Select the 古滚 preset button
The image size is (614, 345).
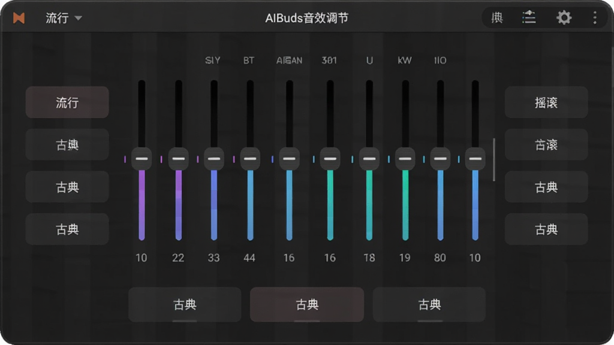[x=546, y=145]
